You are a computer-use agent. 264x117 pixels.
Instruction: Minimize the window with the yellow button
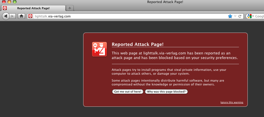(x=9, y=2)
